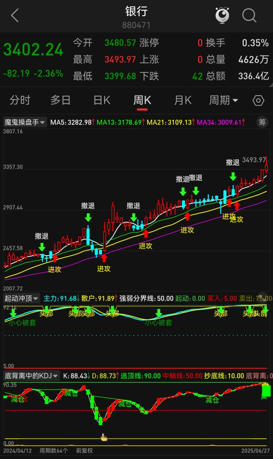Open the 周期 period dropdown
The image size is (273, 459).
point(223,100)
